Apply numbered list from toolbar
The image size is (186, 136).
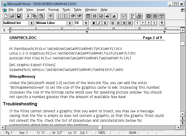click(x=60, y=16)
